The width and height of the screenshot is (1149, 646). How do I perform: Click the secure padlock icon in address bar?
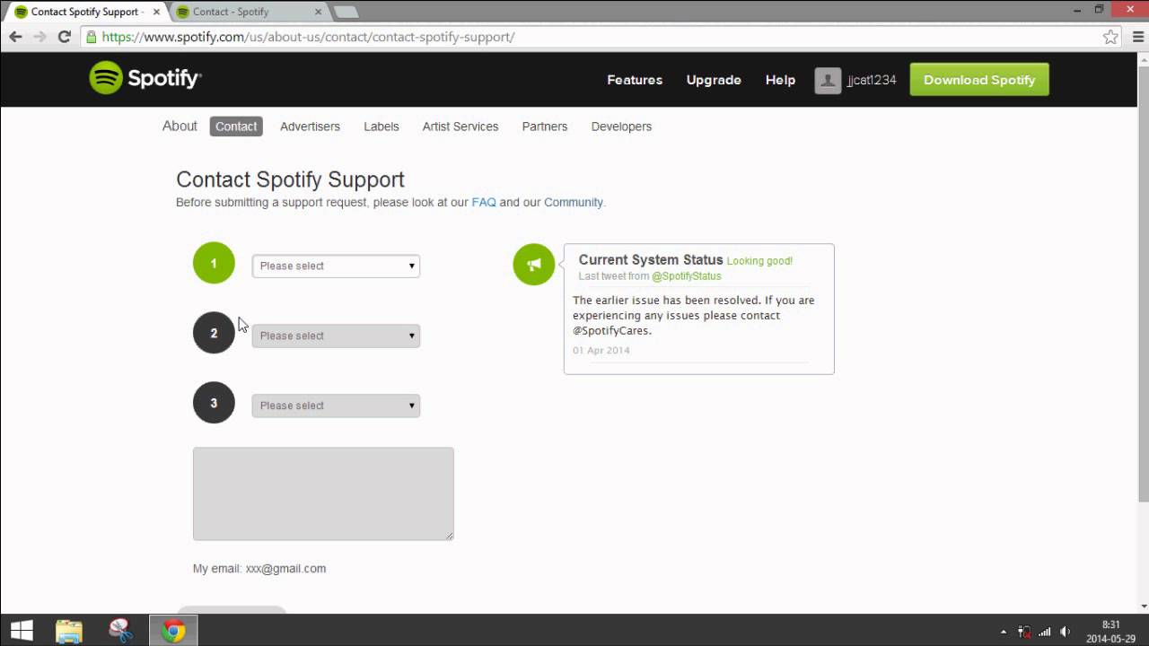(91, 37)
